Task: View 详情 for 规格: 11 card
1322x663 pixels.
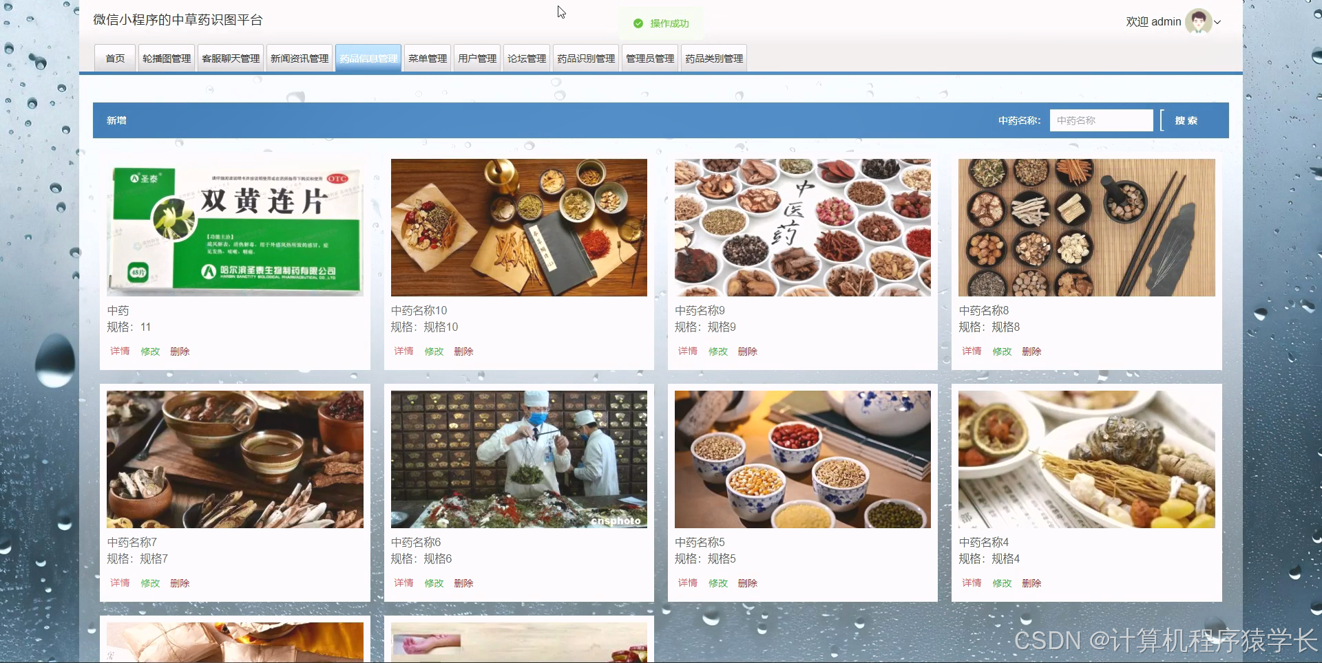Action: 120,351
